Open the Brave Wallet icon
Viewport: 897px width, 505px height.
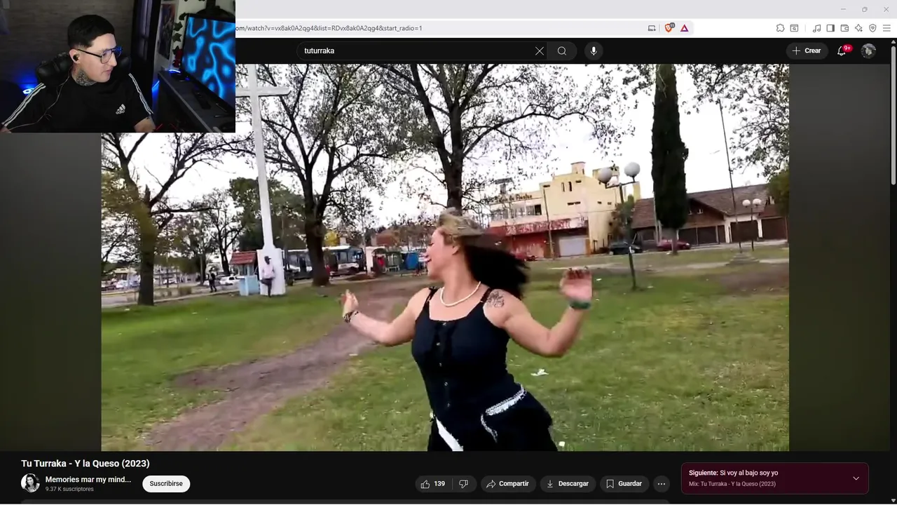pos(844,28)
